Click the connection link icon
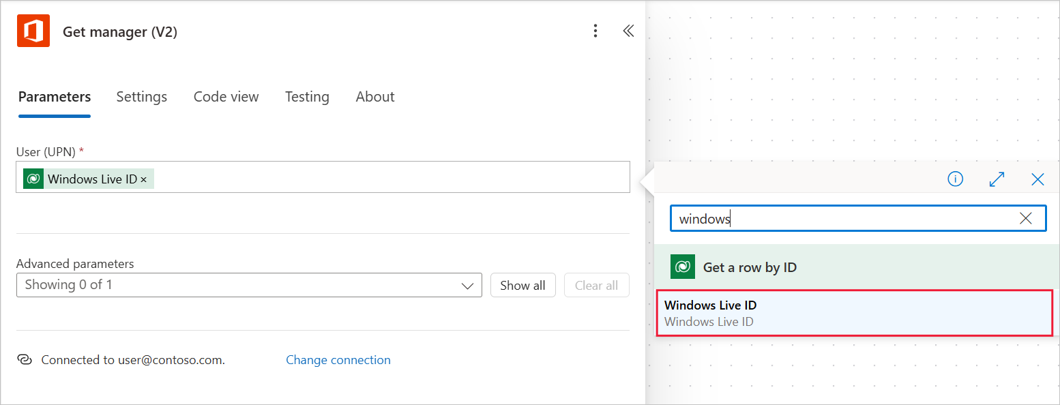The height and width of the screenshot is (405, 1060). [25, 359]
